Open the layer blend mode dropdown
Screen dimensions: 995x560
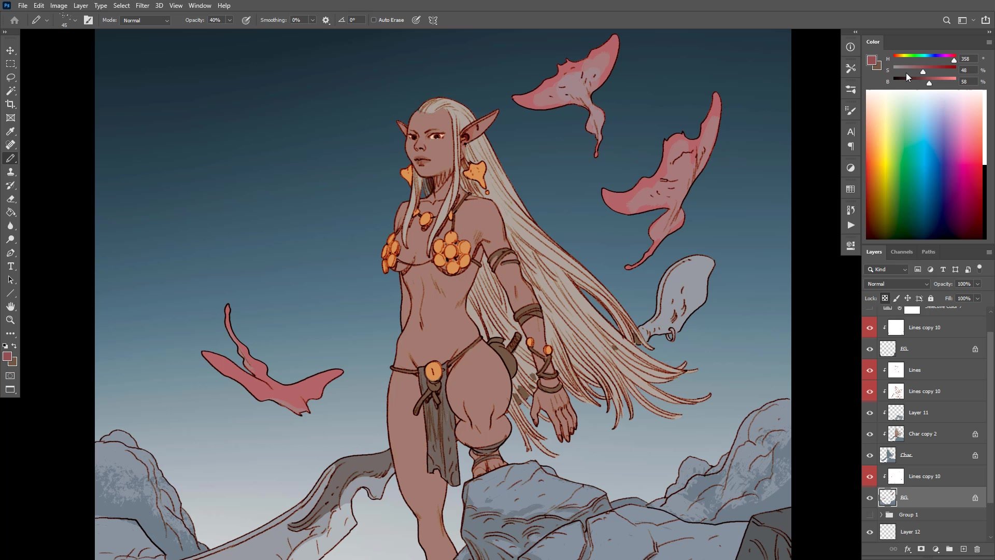click(x=897, y=284)
